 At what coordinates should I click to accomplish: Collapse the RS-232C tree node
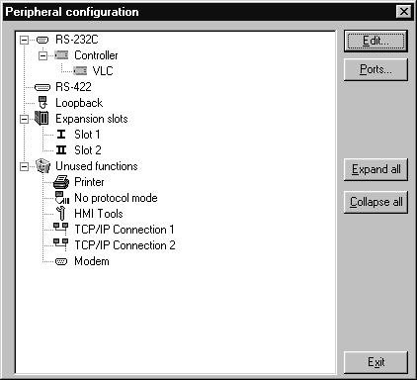tap(24, 41)
